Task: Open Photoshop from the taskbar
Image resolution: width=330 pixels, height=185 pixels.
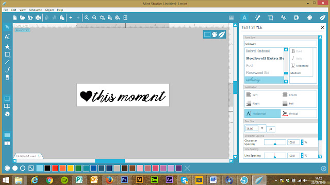Action: [124, 180]
